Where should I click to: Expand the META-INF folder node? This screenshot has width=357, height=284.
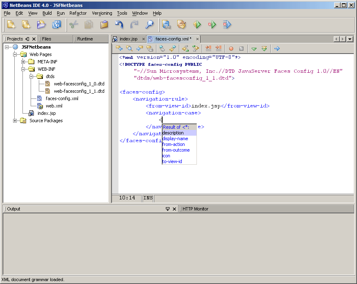pyautogui.click(x=24, y=61)
